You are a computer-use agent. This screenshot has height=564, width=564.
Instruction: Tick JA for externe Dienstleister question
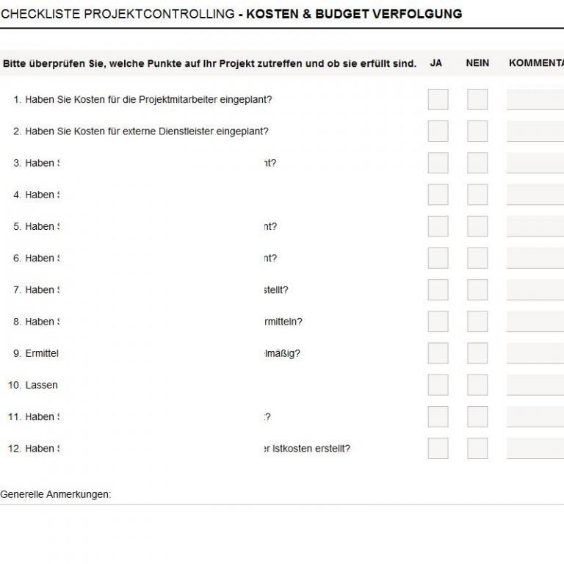(438, 131)
